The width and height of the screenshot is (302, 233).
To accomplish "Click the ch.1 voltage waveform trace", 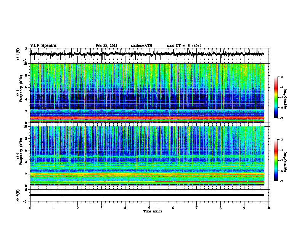I will point(147,54).
